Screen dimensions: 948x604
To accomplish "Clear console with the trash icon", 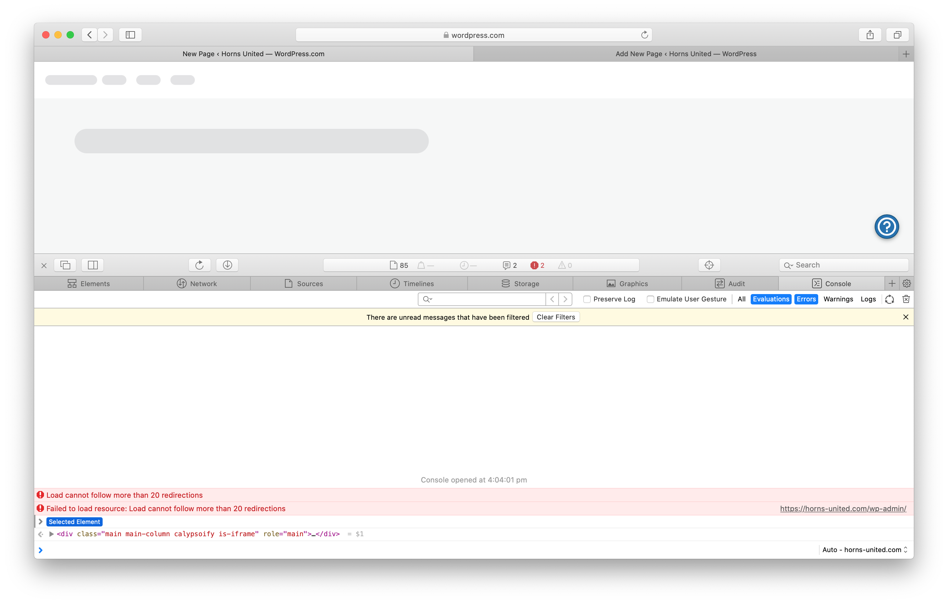I will 906,299.
